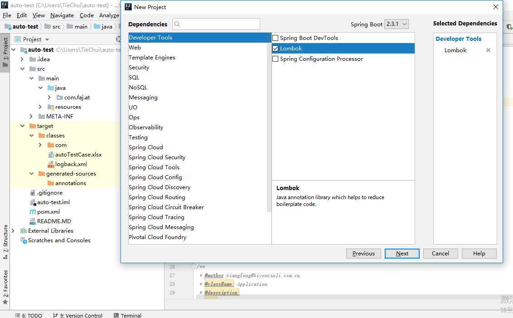The height and width of the screenshot is (318, 513).
Task: Expand the com.faj.at package
Action: 49,97
